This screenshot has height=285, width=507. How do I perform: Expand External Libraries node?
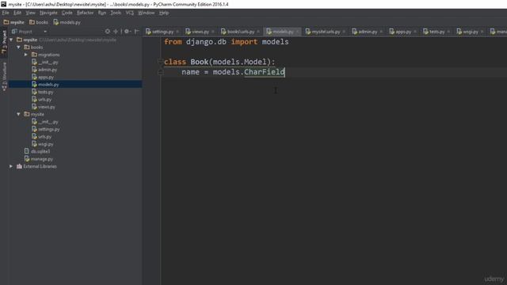click(11, 166)
